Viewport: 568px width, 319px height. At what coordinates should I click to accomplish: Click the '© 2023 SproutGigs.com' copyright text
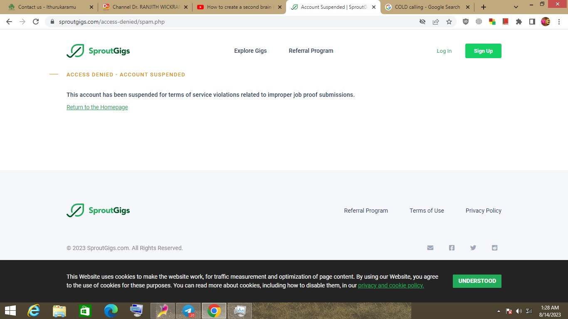click(x=125, y=248)
